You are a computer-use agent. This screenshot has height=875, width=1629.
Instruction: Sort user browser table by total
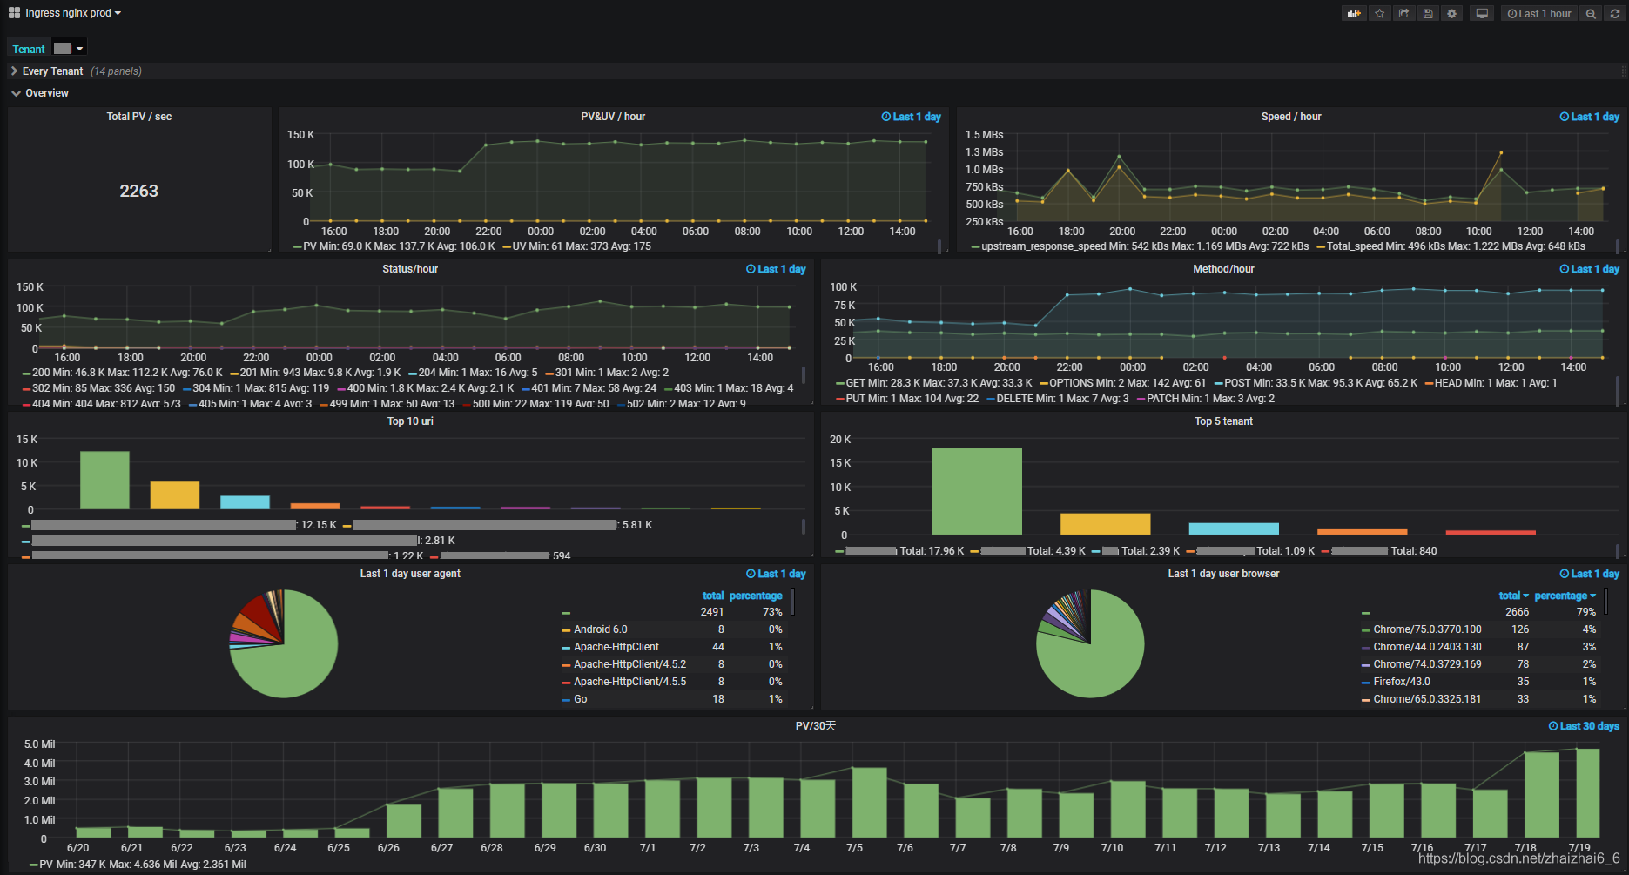(x=1513, y=596)
